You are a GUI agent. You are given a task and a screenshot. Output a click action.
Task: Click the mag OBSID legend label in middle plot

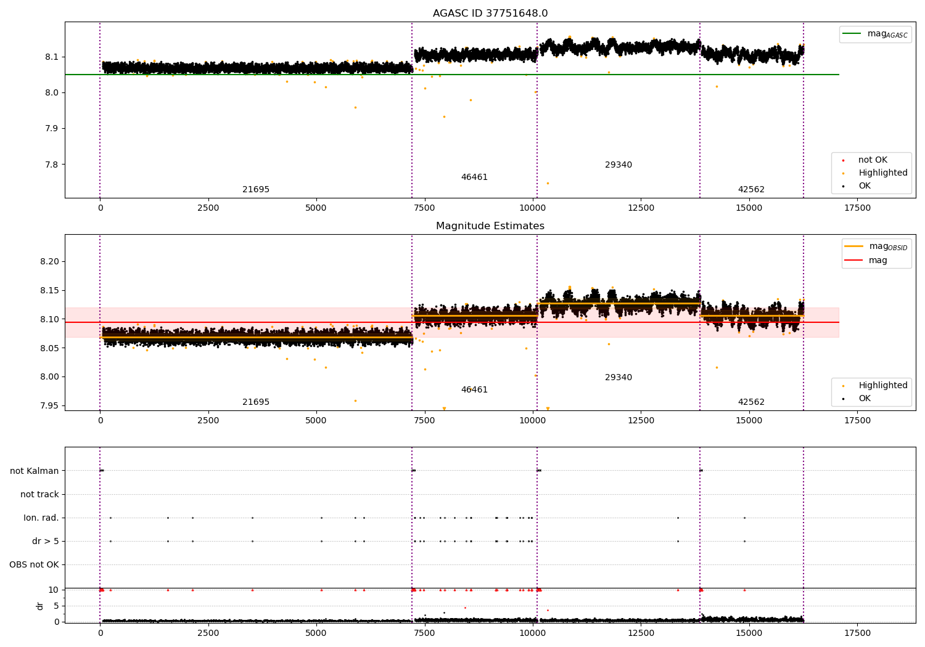[889, 246]
